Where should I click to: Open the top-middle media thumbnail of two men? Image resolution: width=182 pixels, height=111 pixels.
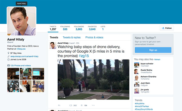[x=26, y=74]
